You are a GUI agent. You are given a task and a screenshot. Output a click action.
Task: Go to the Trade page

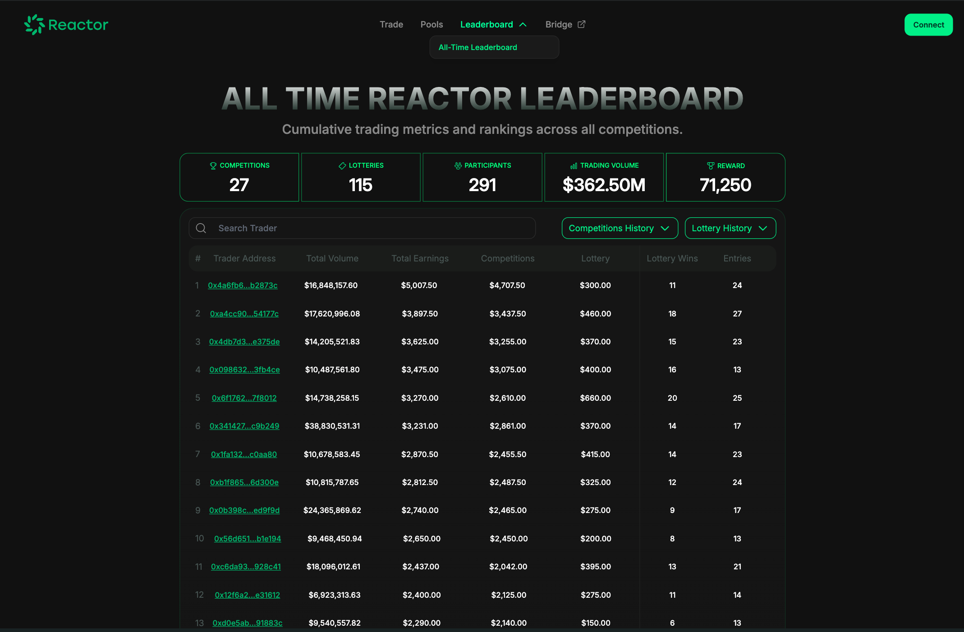391,24
